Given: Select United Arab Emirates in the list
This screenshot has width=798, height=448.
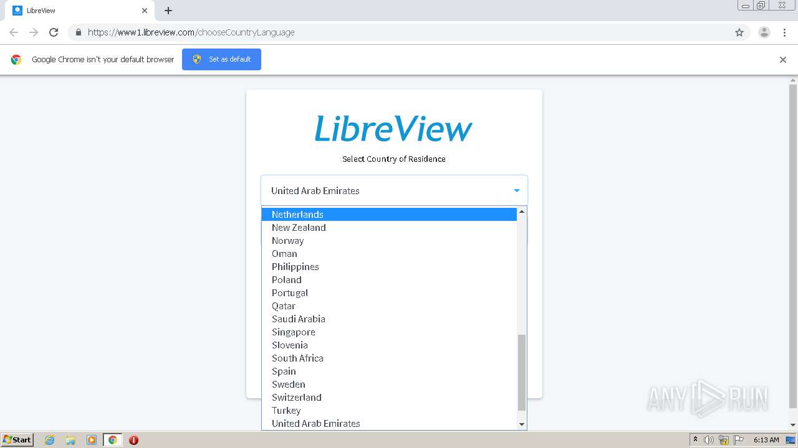Looking at the screenshot, I should [x=389, y=423].
